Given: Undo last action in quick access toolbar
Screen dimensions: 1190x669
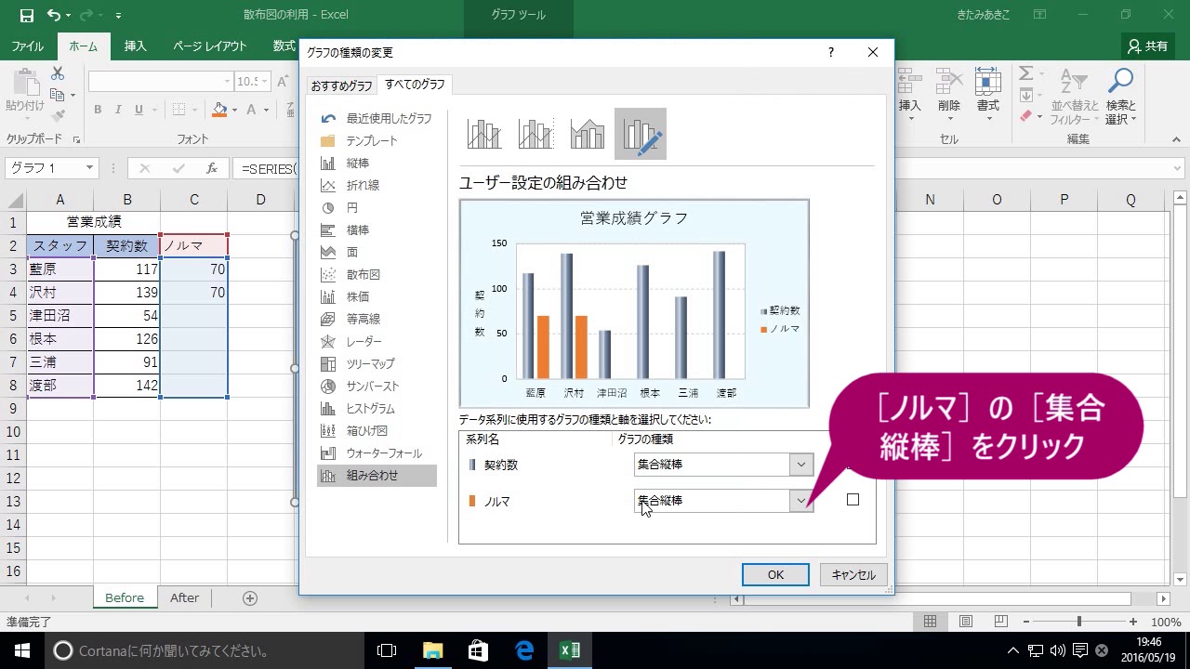Looking at the screenshot, I should click(54, 15).
